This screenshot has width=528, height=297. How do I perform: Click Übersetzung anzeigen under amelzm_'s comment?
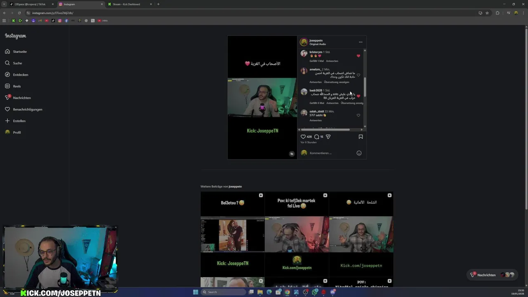click(337, 82)
